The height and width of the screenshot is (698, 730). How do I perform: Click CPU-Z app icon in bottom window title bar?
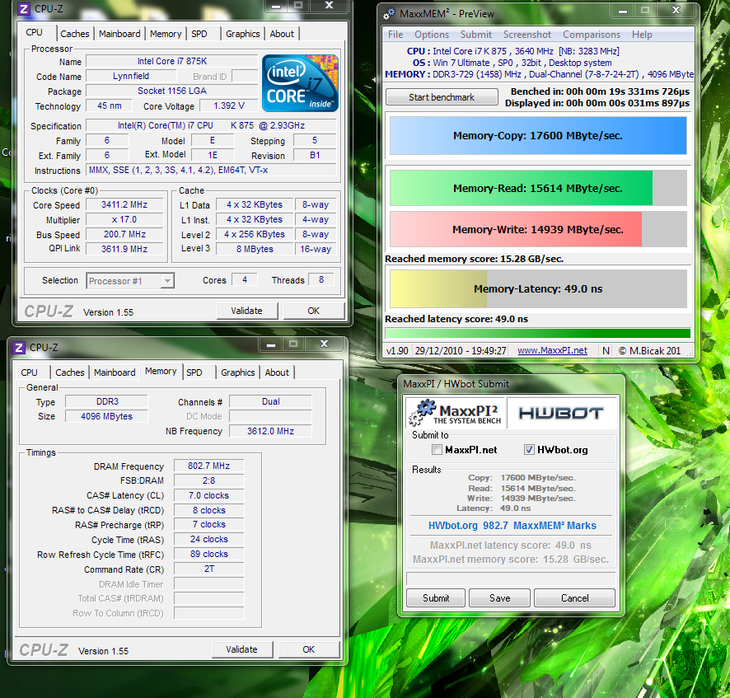[19, 348]
